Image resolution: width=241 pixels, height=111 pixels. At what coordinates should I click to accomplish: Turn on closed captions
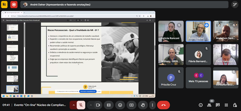pos(109,105)
